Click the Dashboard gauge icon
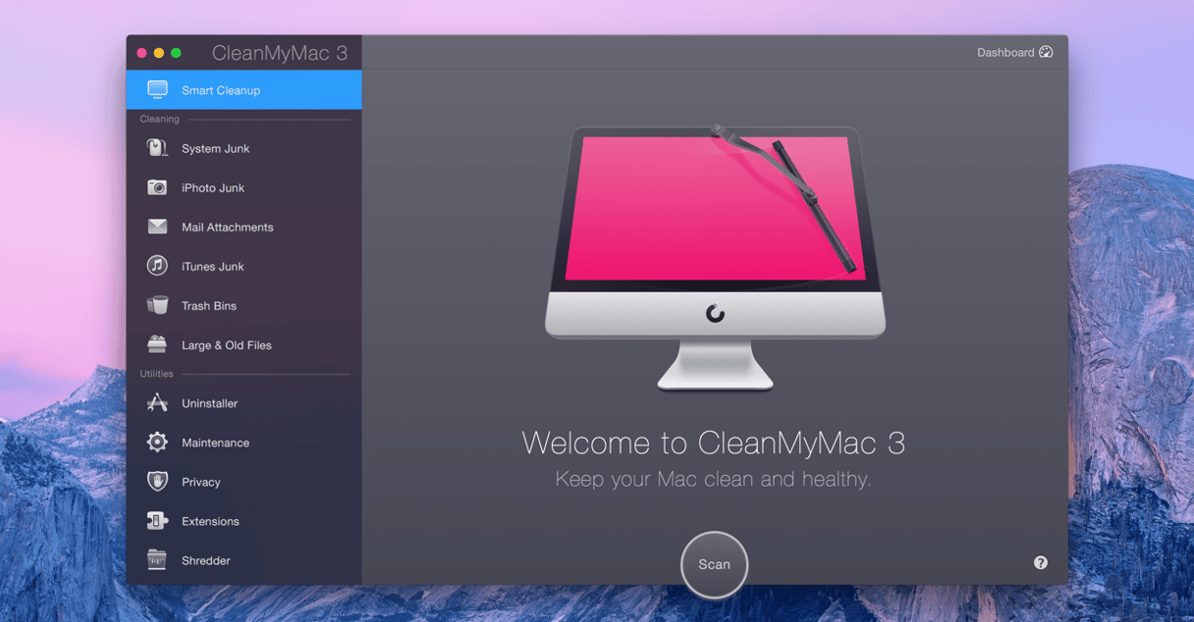 coord(1046,52)
